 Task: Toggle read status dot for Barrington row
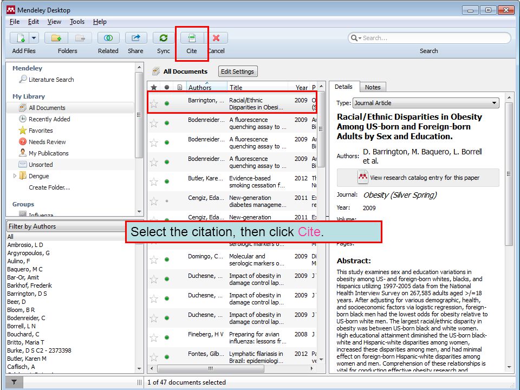coord(167,103)
